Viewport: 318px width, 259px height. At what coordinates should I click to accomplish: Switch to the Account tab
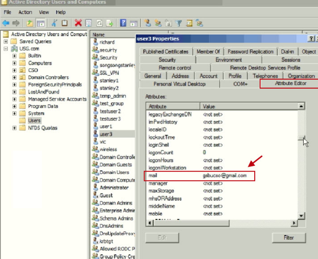[x=208, y=76]
